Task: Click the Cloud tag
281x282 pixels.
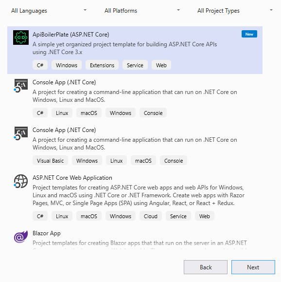Action: tap(150, 216)
